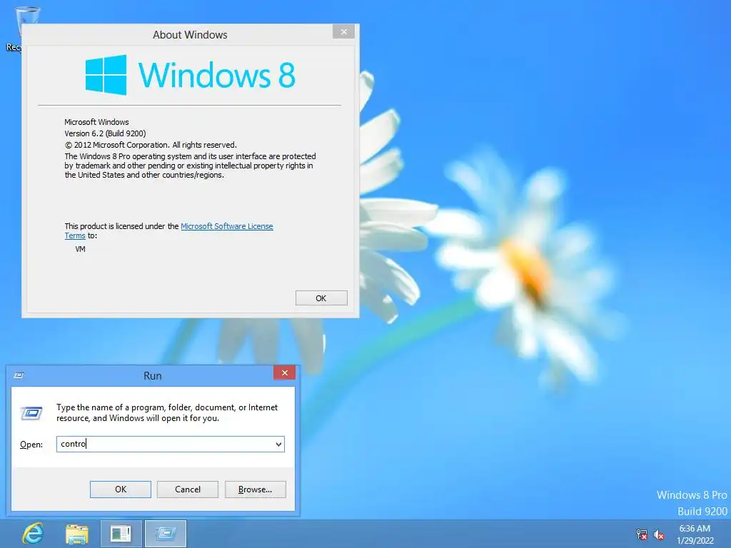The width and height of the screenshot is (731, 548).
Task: Open the network status tray icon
Action: pyautogui.click(x=642, y=534)
